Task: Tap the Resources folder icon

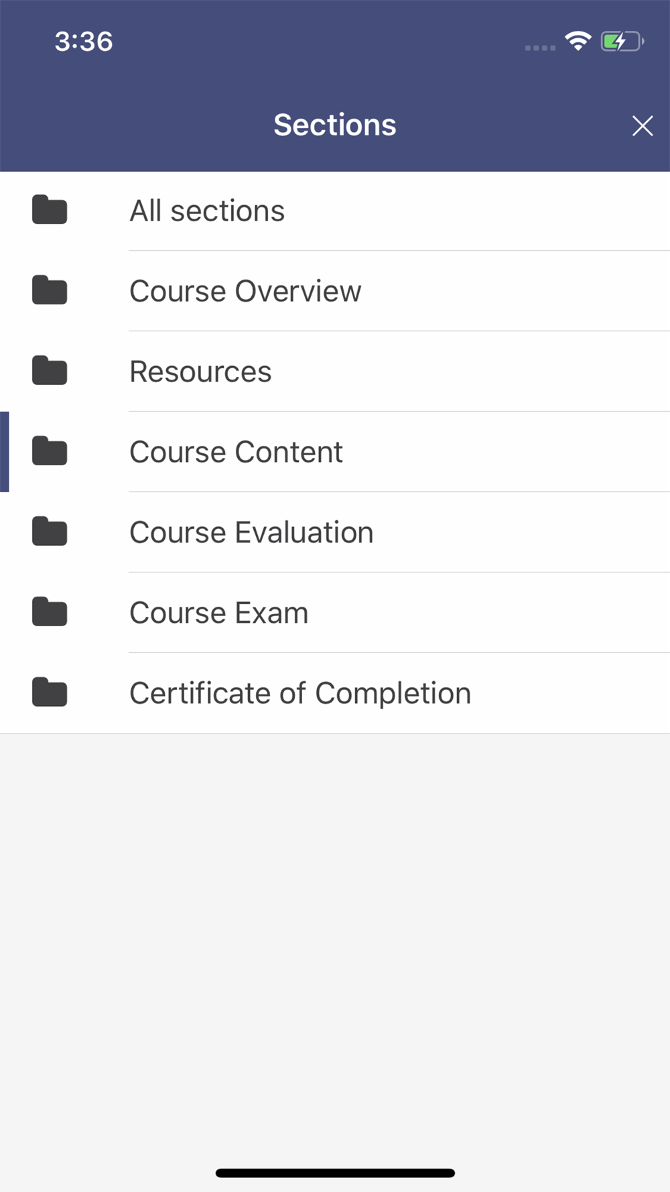Action: pyautogui.click(x=50, y=371)
